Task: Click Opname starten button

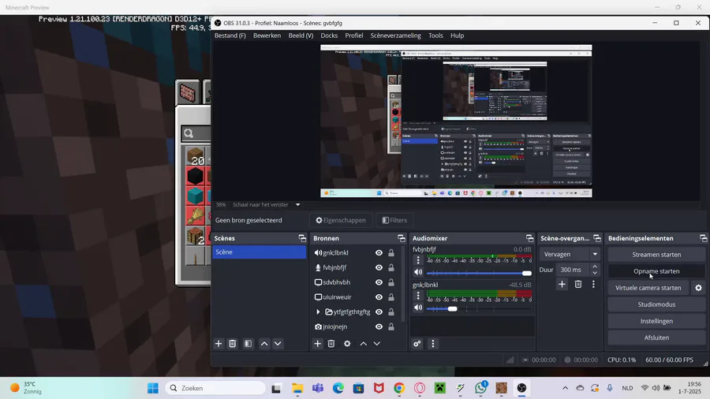Action: [x=656, y=271]
